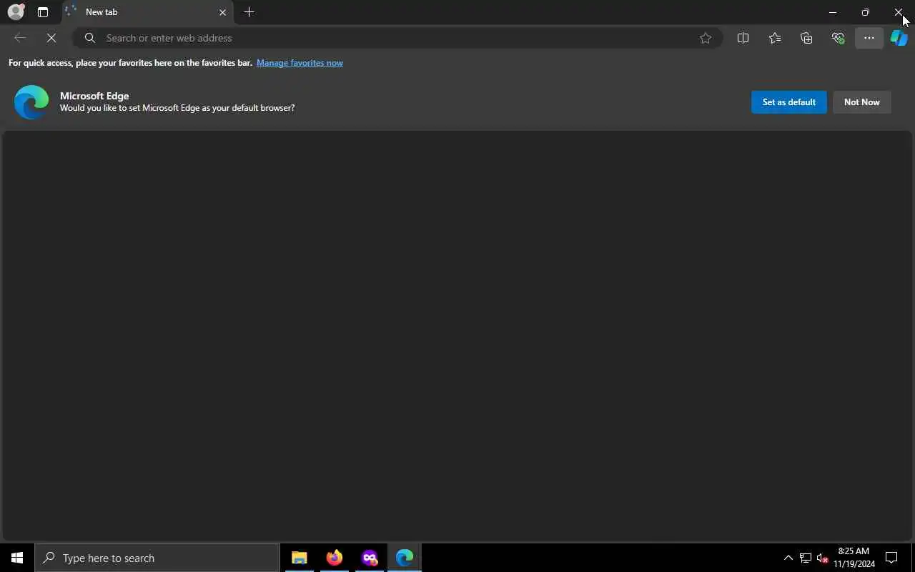Open clock showing 8:25 AM
The height and width of the screenshot is (572, 915).
click(x=854, y=558)
